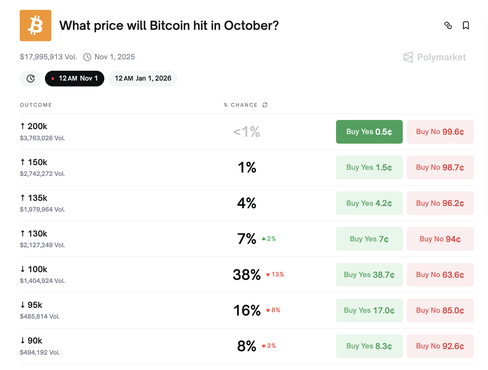488x370 pixels.
Task: Buy No at 96.2¢ for 135k
Action: (440, 203)
